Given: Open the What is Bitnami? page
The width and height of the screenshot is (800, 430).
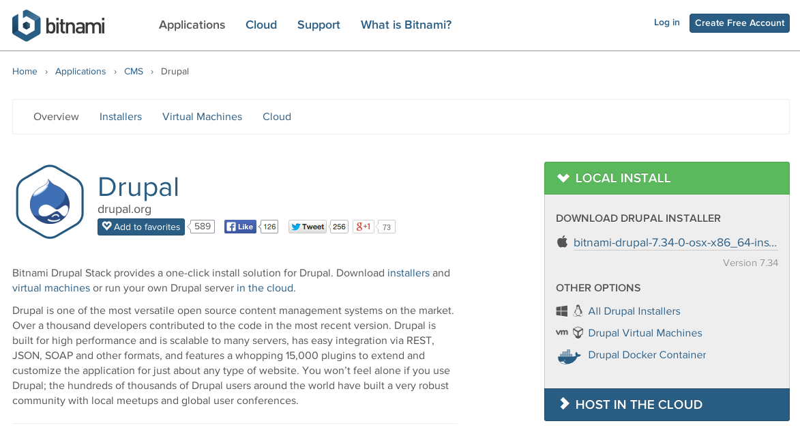Looking at the screenshot, I should click(406, 25).
